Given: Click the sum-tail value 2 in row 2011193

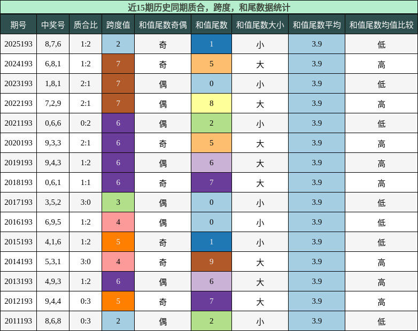Looking at the screenshot, I should point(211,321).
